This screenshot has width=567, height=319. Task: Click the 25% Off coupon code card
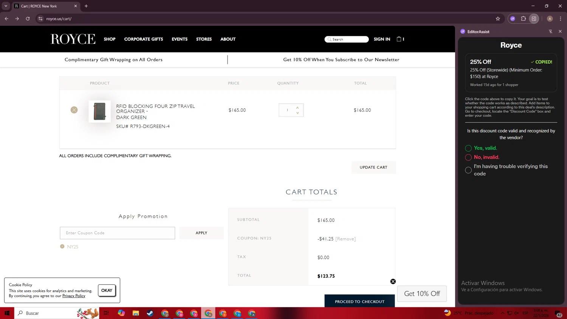511,73
